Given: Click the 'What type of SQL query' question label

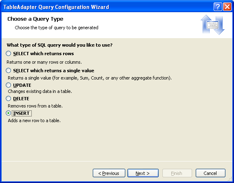Looking at the screenshot, I should click(x=59, y=45).
